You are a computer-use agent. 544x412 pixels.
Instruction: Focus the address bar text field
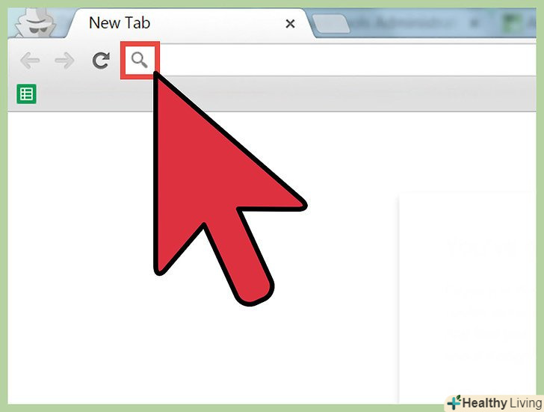[x=345, y=60]
